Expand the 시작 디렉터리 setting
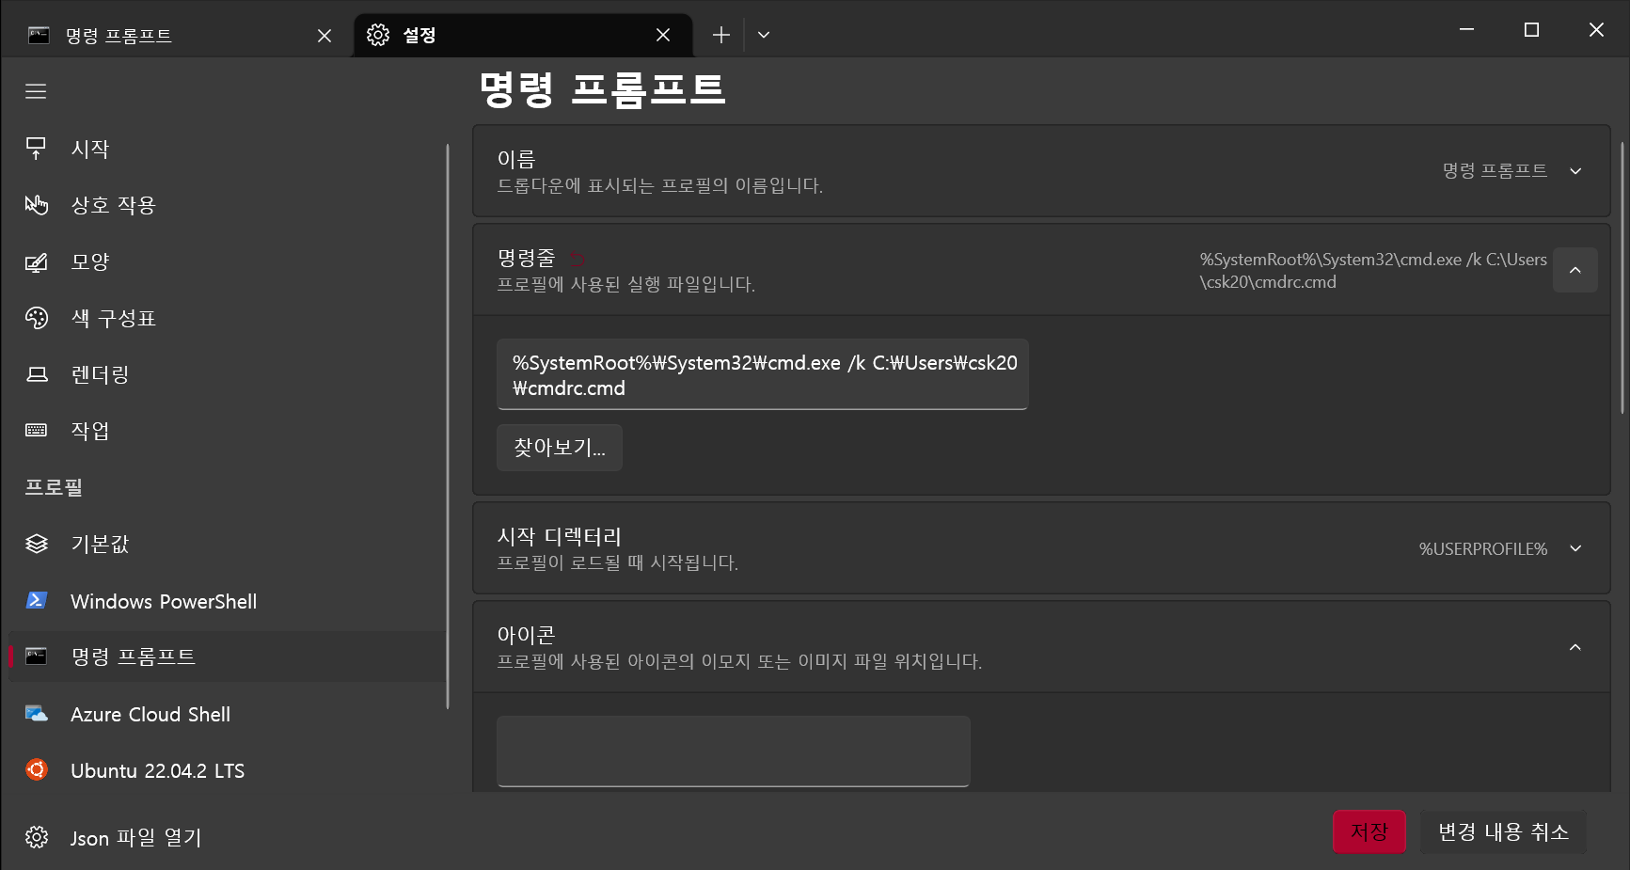Image resolution: width=1630 pixels, height=870 pixels. pos(1041,548)
